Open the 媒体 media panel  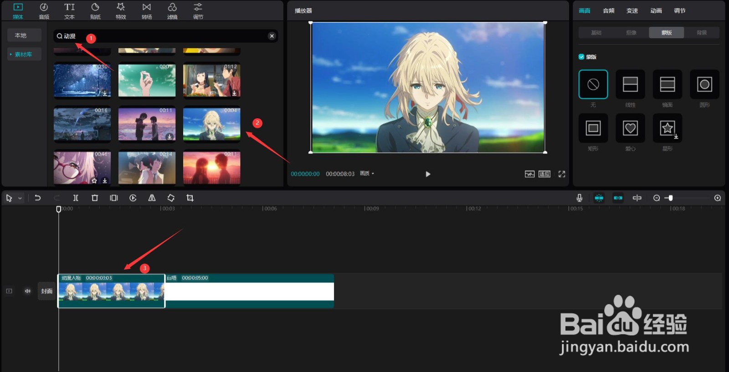pos(18,11)
